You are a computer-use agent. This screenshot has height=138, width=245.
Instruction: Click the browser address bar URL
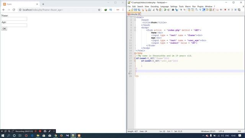coord(42,10)
